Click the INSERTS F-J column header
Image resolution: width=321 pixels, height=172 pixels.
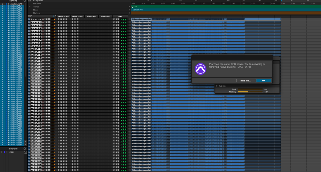tap(77, 16)
